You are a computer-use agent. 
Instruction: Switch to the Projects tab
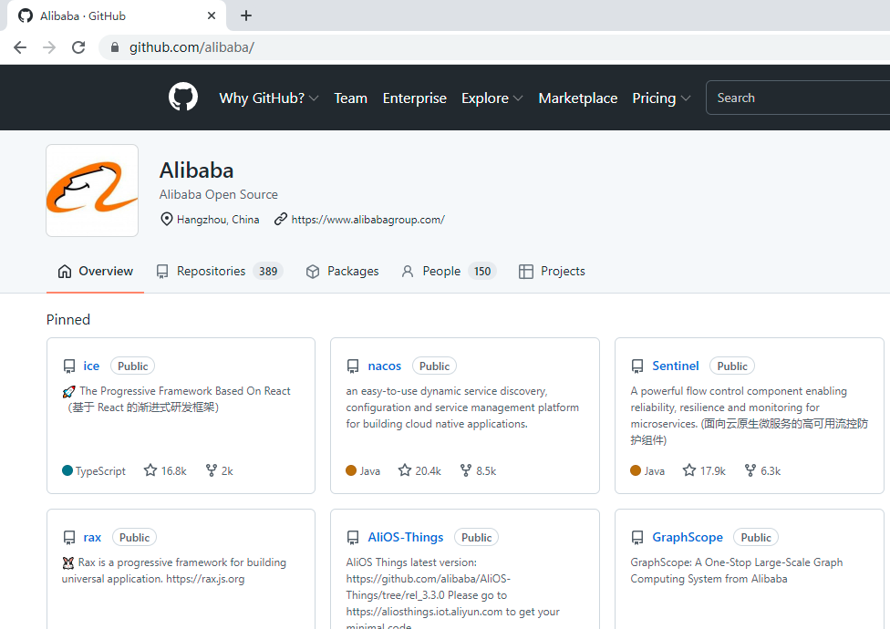(552, 271)
